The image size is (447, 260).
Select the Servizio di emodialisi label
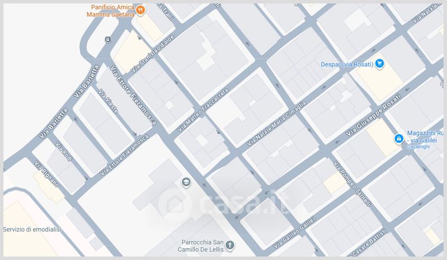32,229
